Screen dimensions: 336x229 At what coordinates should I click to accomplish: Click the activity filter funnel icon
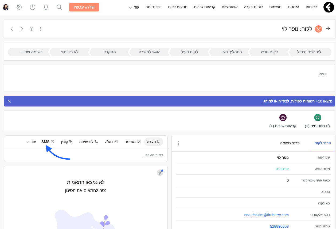[x=160, y=173]
